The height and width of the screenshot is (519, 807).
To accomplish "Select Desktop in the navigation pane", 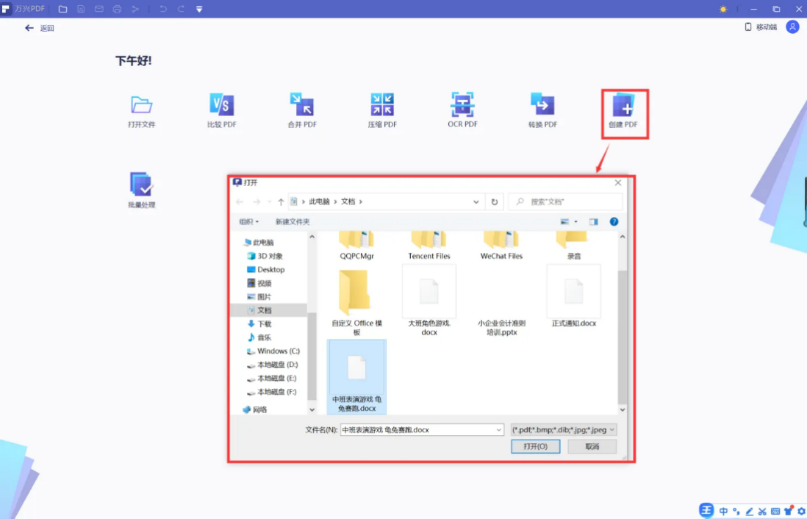I will click(270, 270).
